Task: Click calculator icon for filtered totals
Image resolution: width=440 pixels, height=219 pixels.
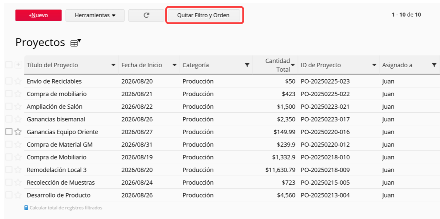Action: click(26, 208)
